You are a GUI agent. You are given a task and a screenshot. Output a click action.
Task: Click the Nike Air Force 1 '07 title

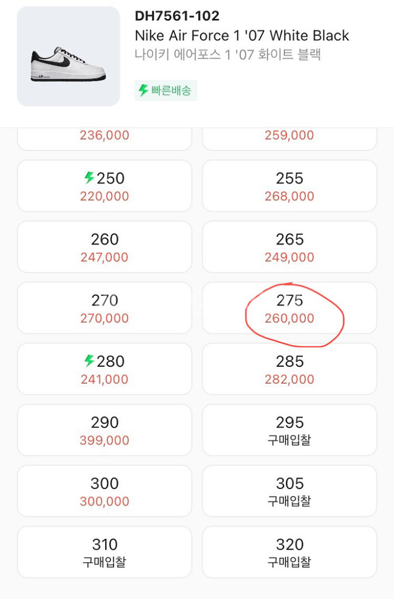(x=241, y=36)
